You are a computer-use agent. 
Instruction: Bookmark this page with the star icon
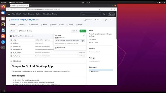pos(100,9)
